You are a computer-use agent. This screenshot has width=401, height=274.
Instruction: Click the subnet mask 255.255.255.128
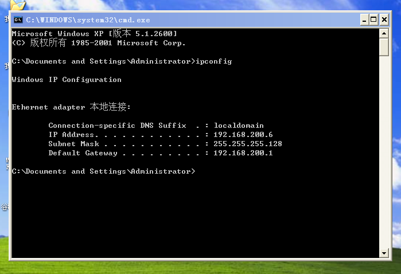248,144
